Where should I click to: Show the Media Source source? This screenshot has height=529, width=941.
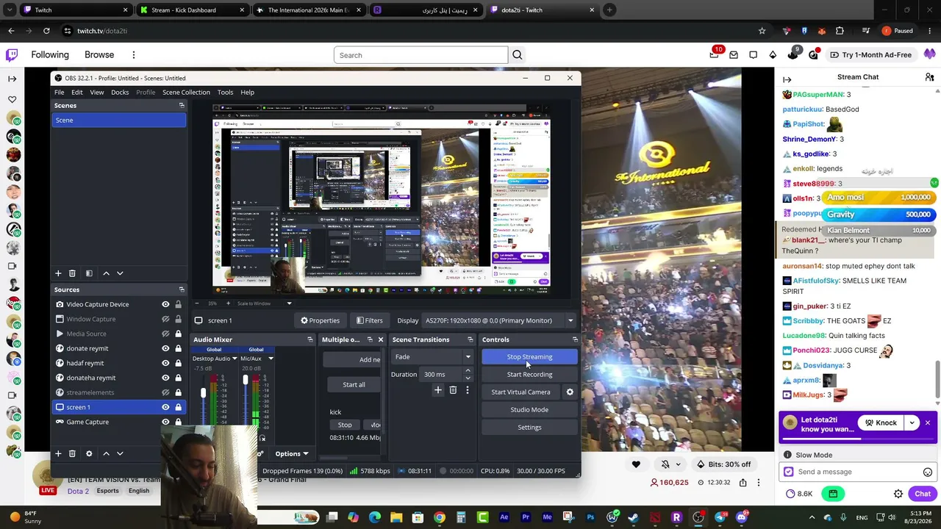click(165, 334)
